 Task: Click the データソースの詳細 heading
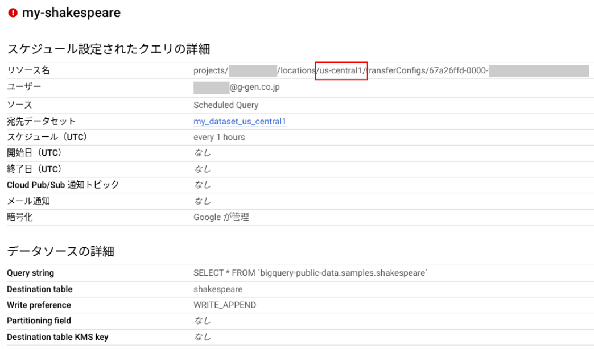coord(61,251)
